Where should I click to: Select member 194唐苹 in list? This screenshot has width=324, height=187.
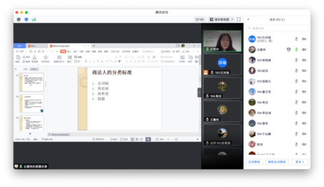click(x=277, y=123)
